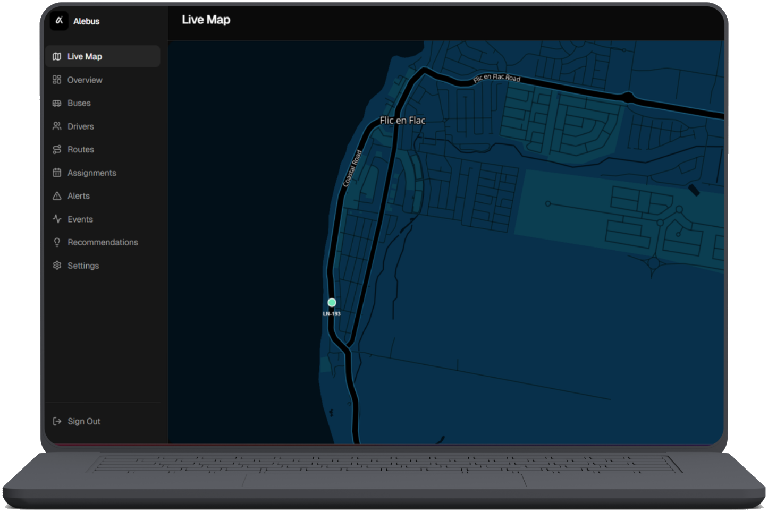Open the Recommendations page
768x512 pixels.
(x=103, y=242)
